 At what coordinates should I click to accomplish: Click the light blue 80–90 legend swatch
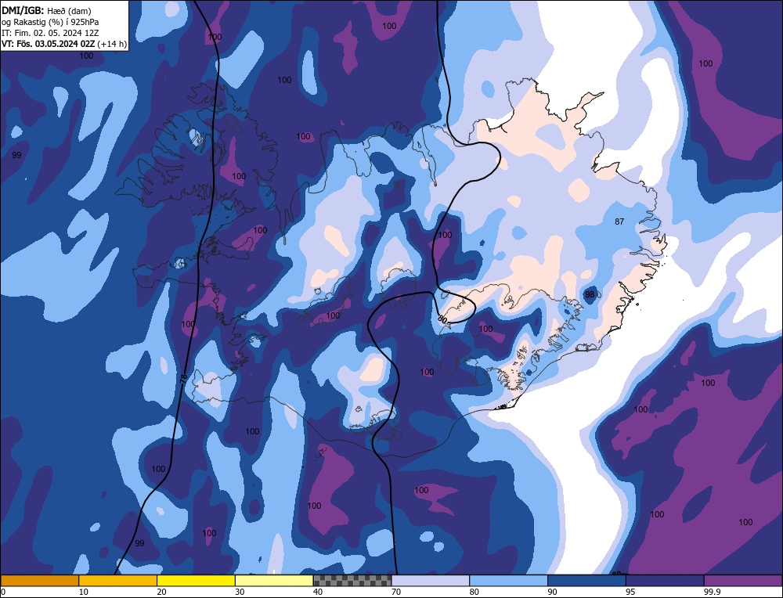pos(509,581)
